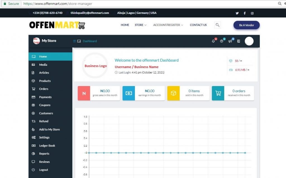Select Orders from the sidebar menu
This screenshot has width=286, height=178.
pyautogui.click(x=44, y=89)
